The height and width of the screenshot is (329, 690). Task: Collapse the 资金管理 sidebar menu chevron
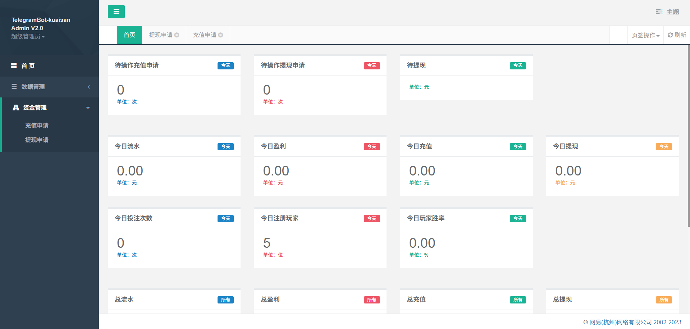tap(88, 108)
